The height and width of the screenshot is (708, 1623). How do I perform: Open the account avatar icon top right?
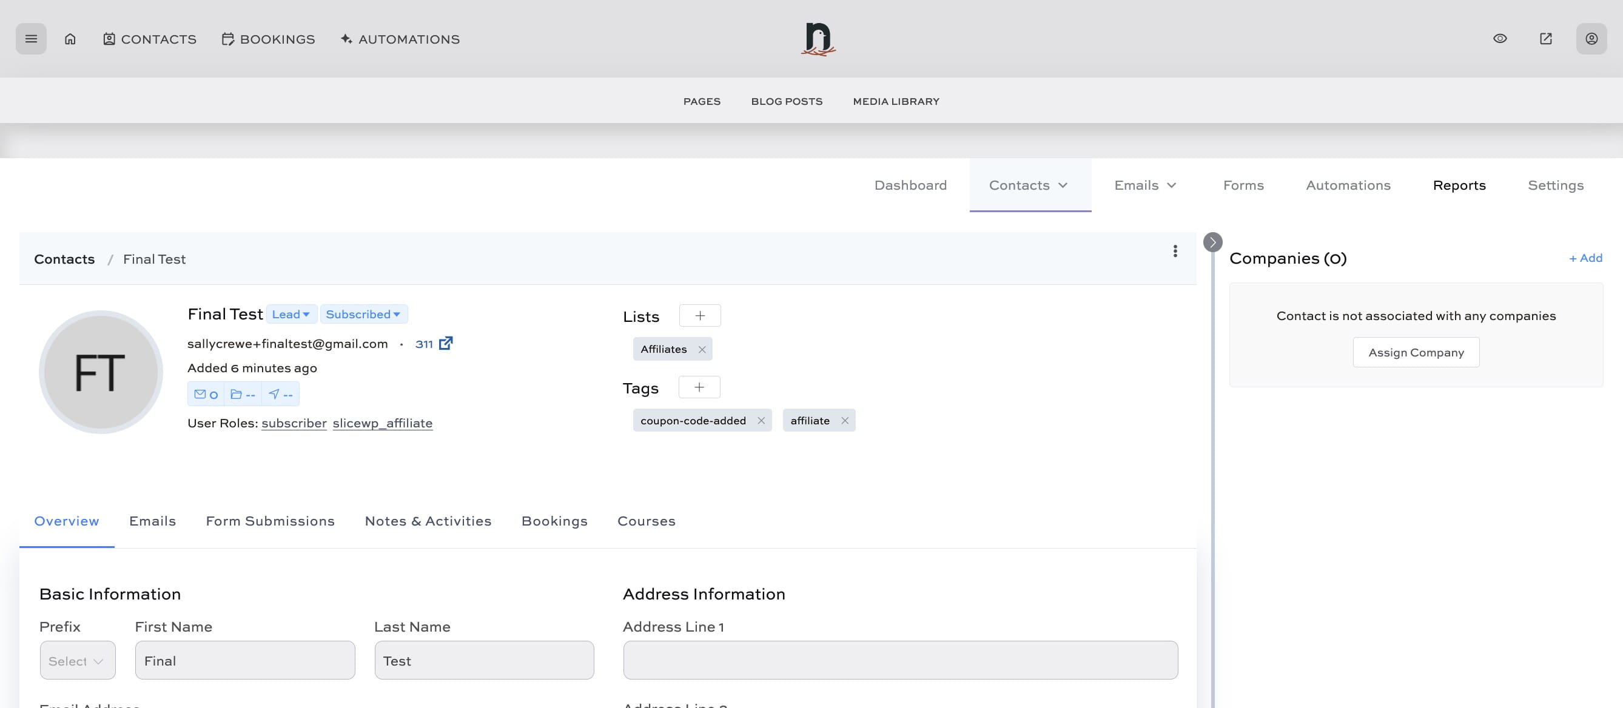pos(1592,38)
